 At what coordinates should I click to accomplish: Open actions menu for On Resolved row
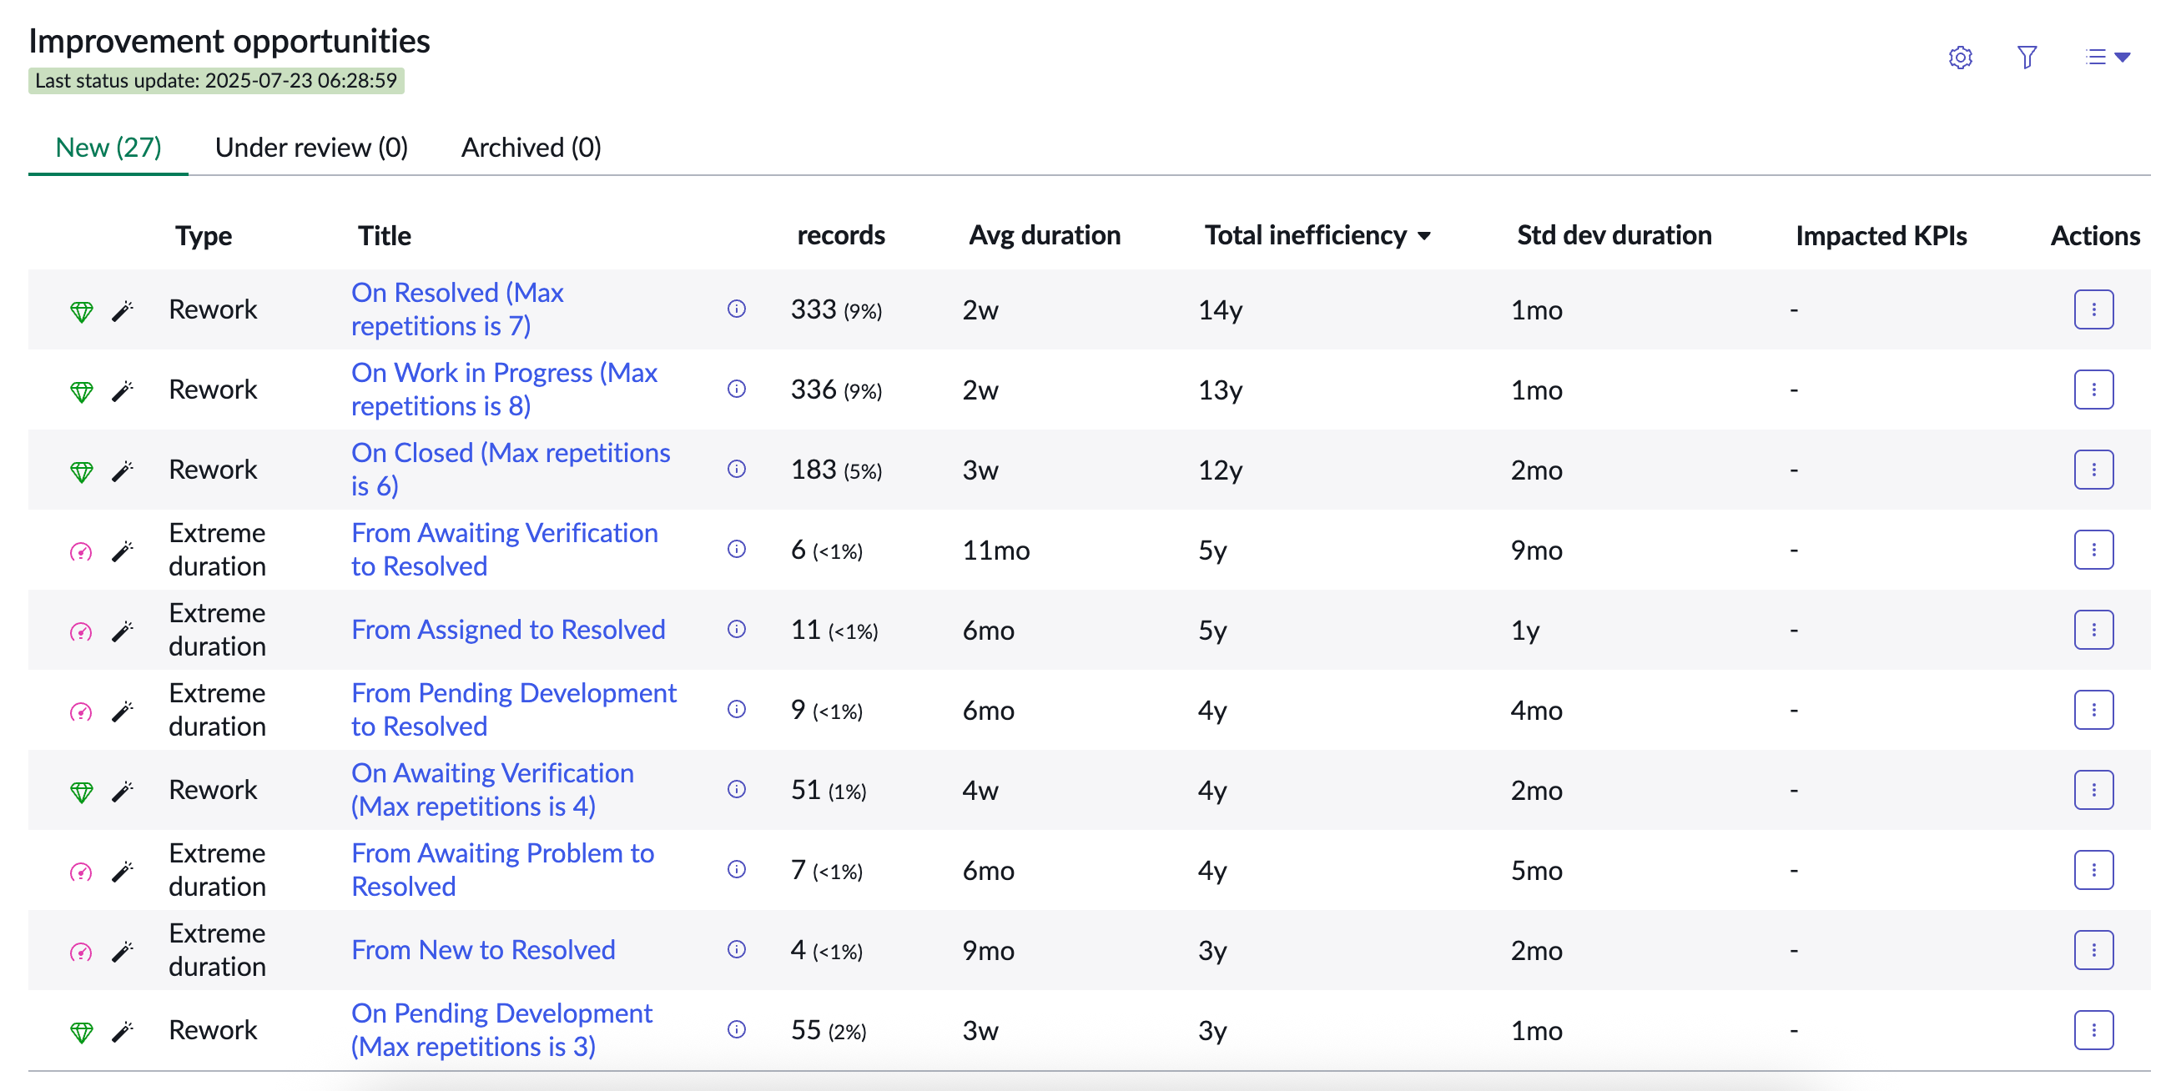(x=2093, y=309)
